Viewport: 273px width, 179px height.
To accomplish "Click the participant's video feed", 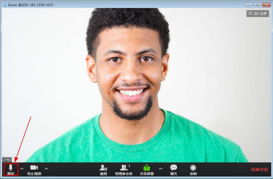I will pos(136,85).
